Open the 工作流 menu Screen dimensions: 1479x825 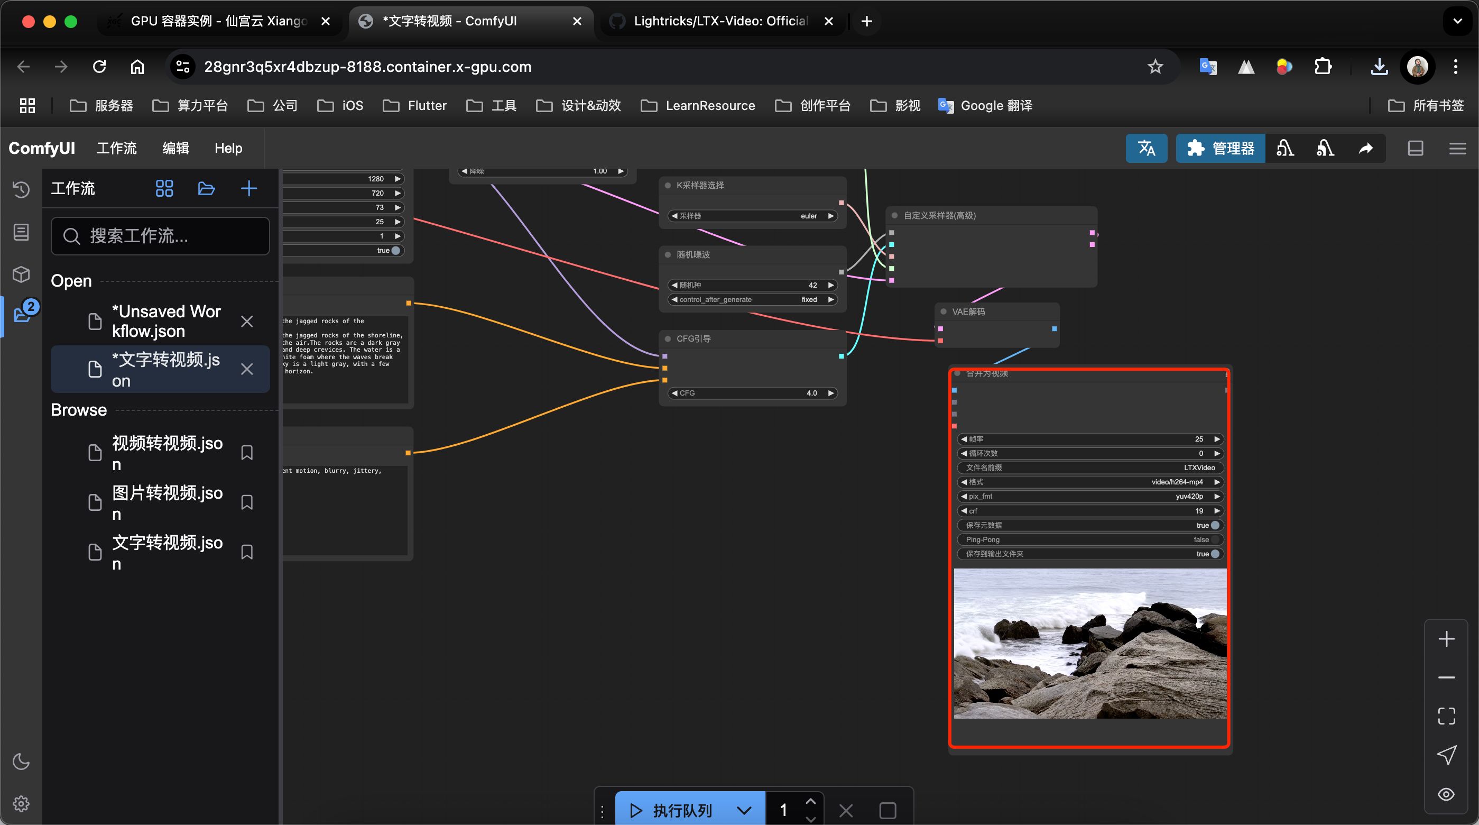[x=116, y=148]
